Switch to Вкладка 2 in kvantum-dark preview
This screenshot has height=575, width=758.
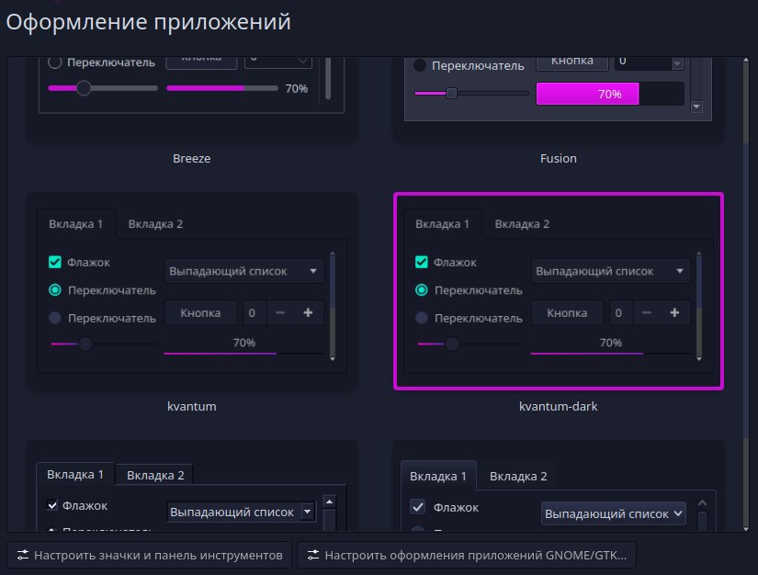pos(522,224)
